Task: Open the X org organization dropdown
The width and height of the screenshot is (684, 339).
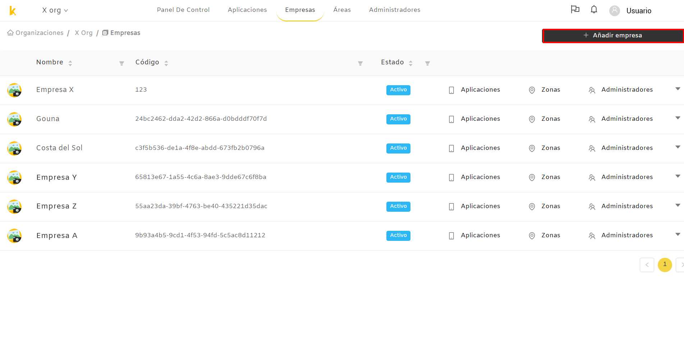Action: click(x=55, y=10)
